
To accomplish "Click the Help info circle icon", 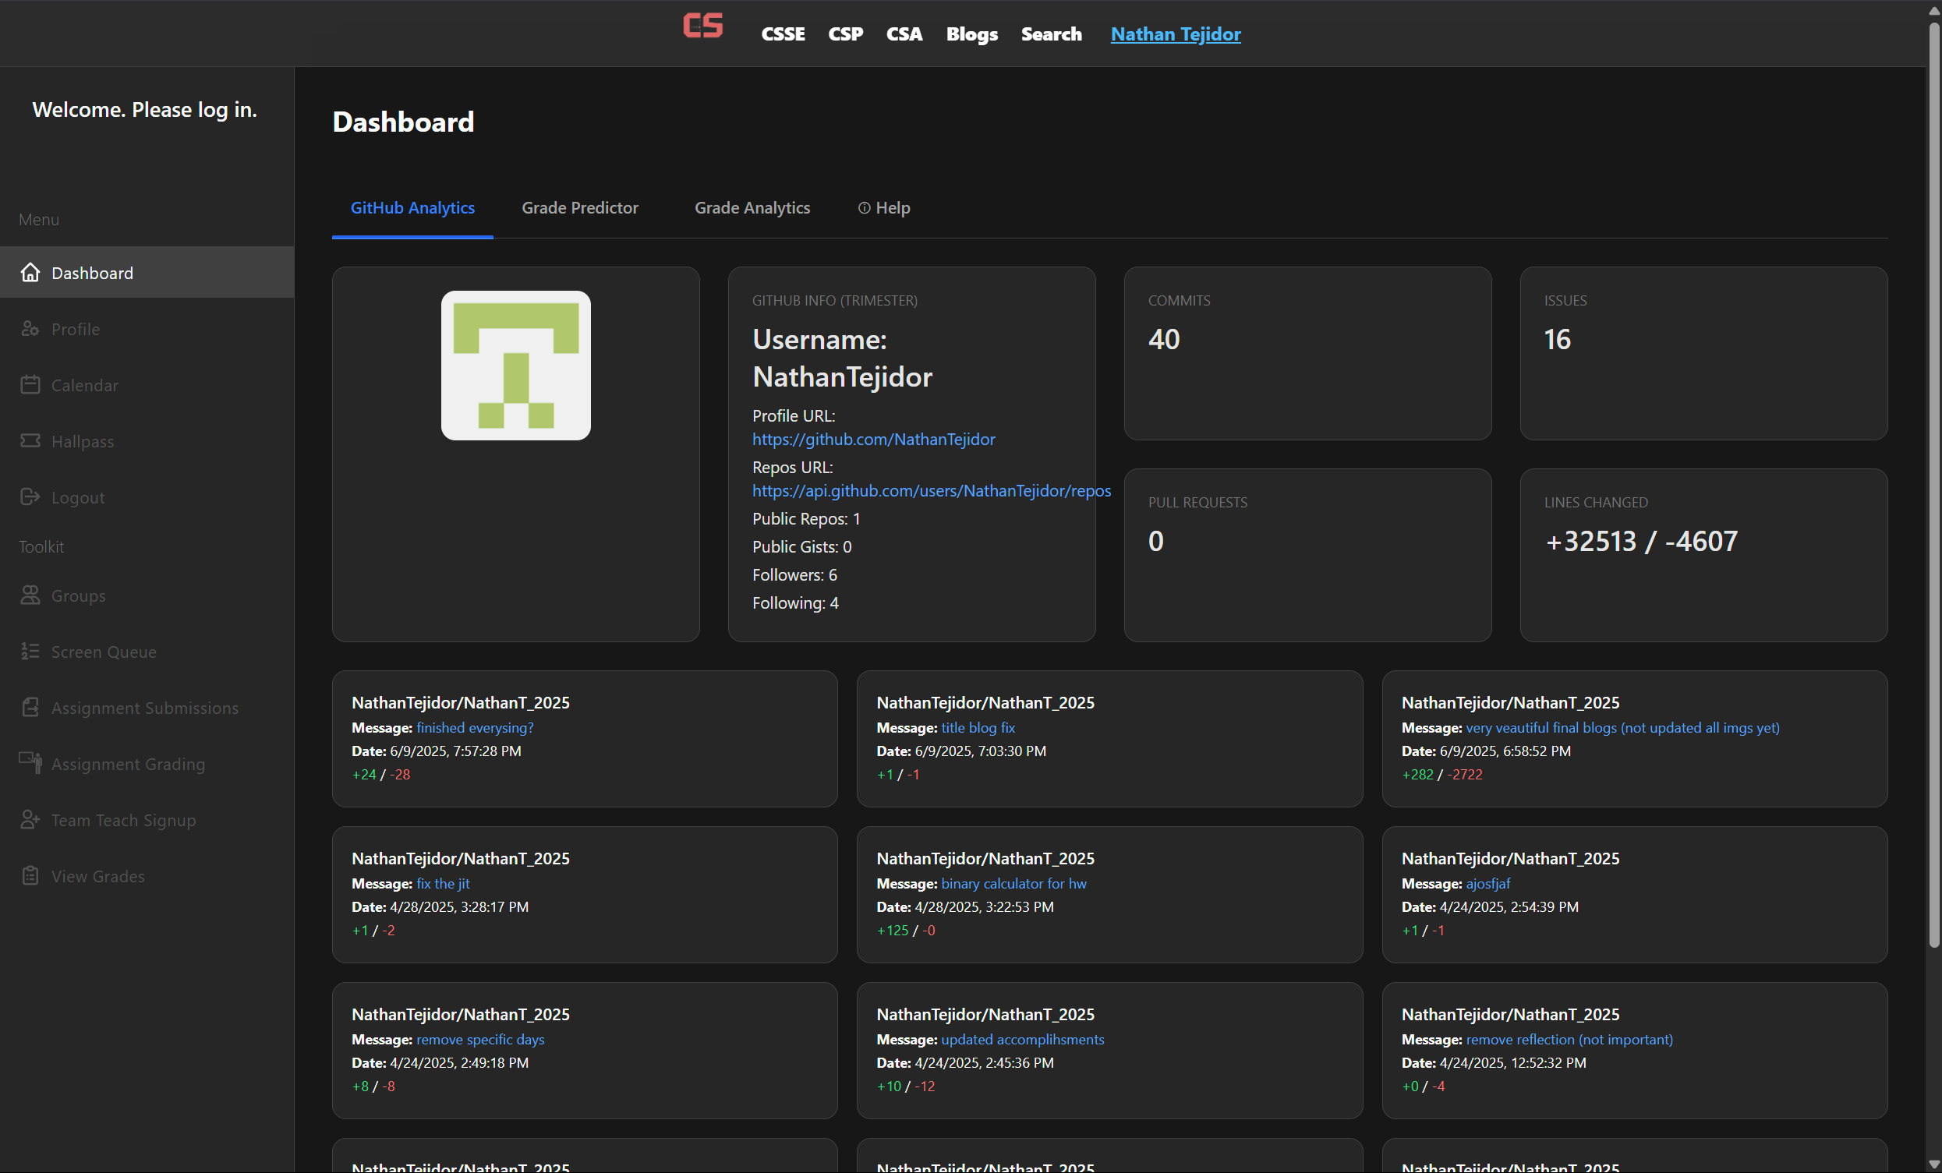I will [x=864, y=208].
